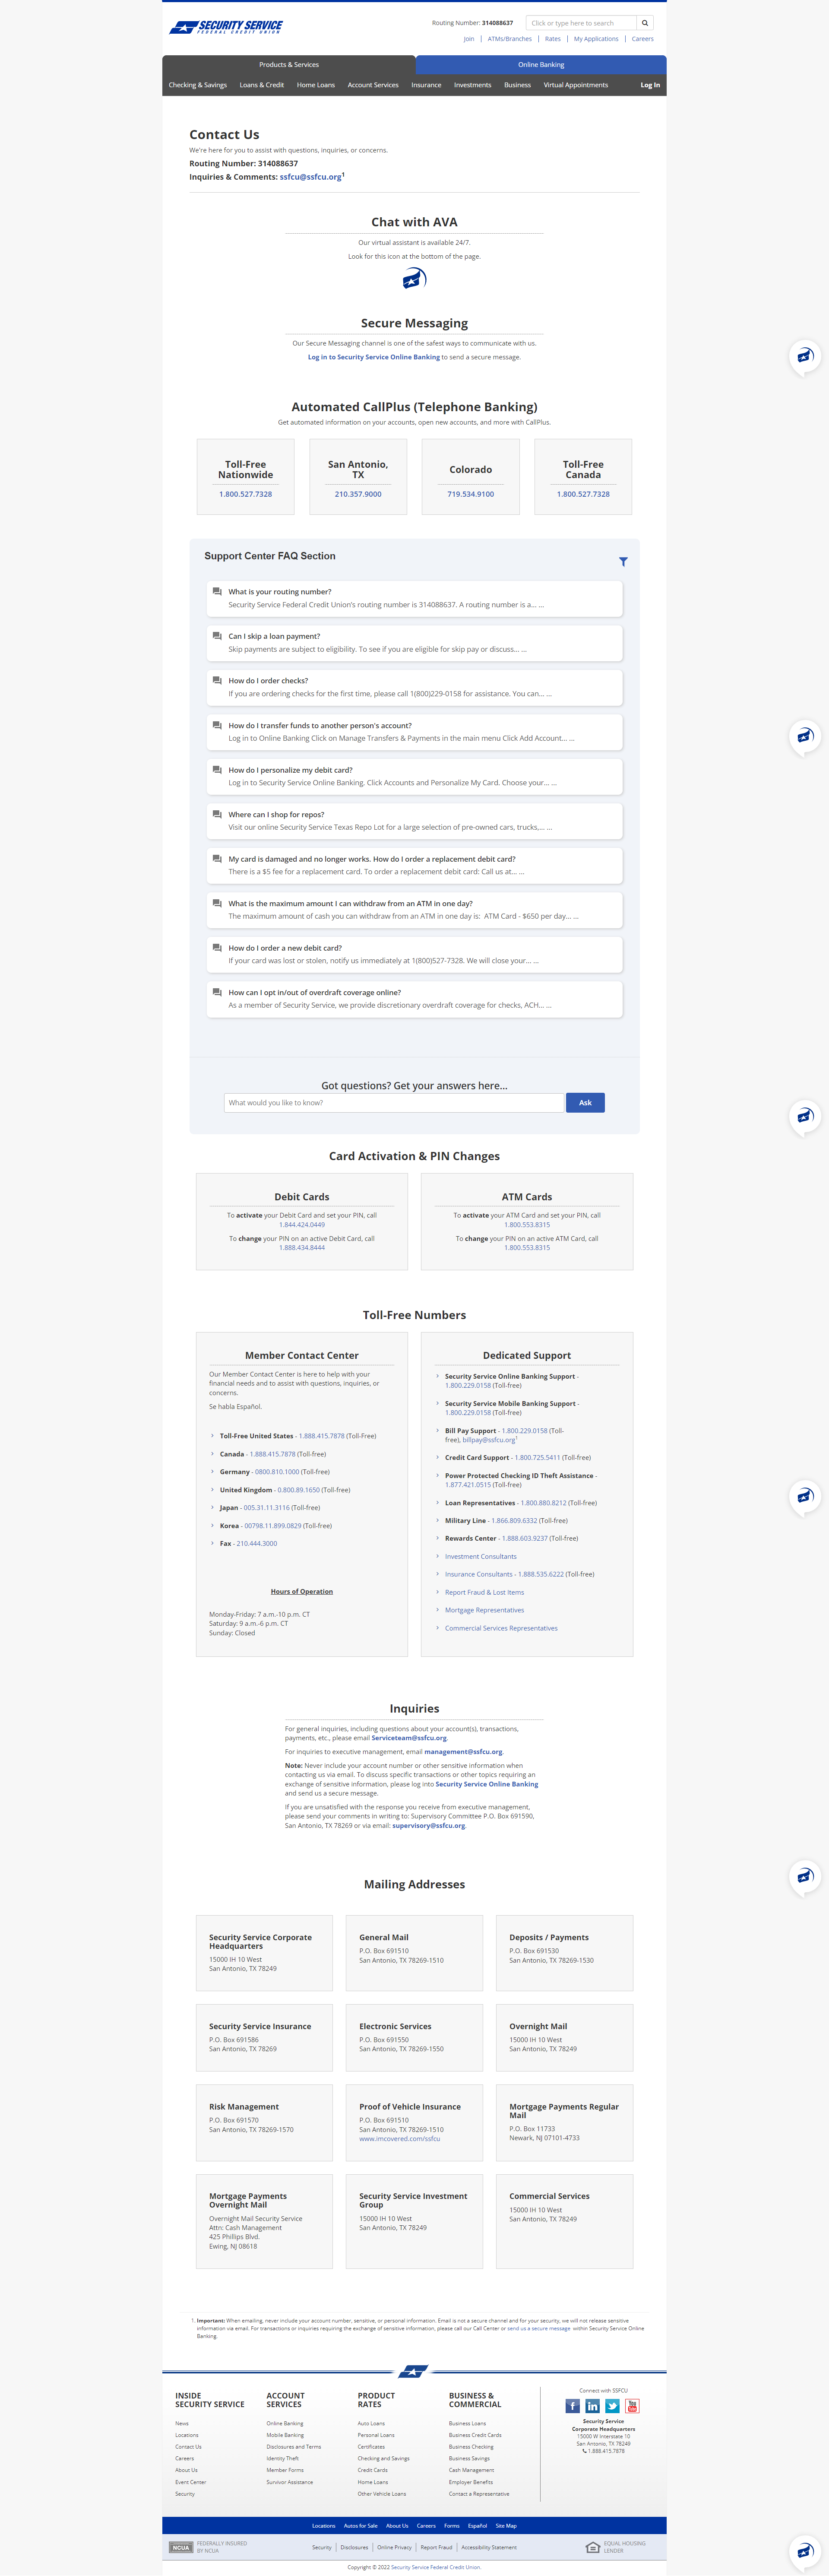The image size is (829, 2576).
Task: Click chat icon beside ATM maximum withdrawal question
Action: coord(217,903)
